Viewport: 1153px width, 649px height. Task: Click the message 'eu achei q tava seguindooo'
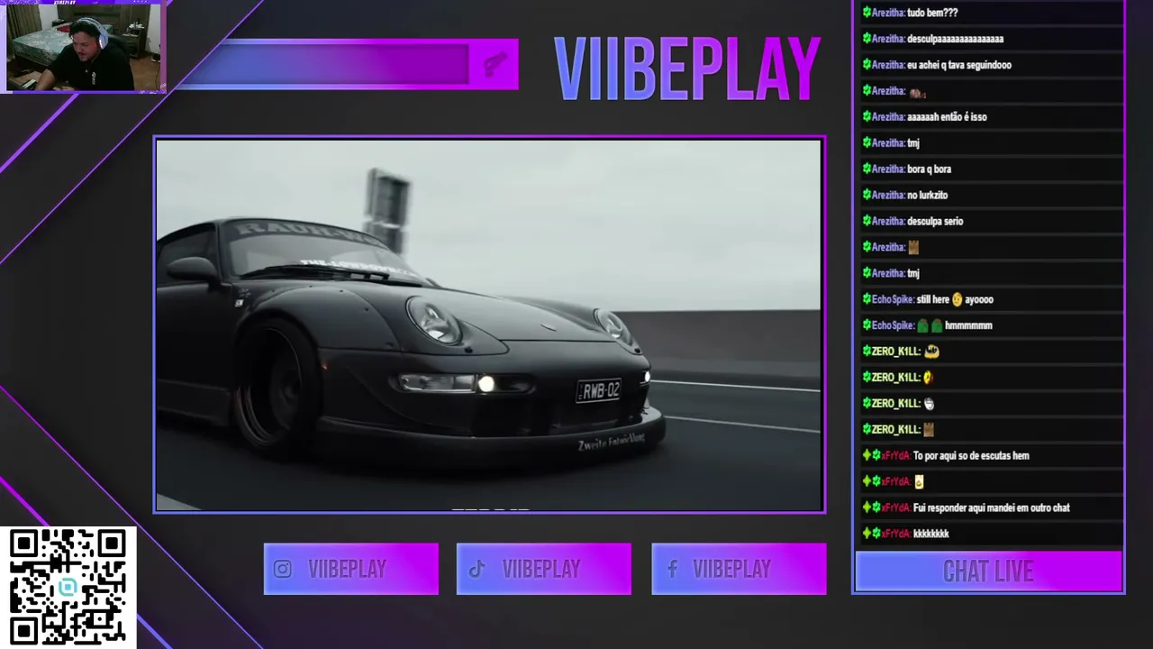tap(959, 65)
